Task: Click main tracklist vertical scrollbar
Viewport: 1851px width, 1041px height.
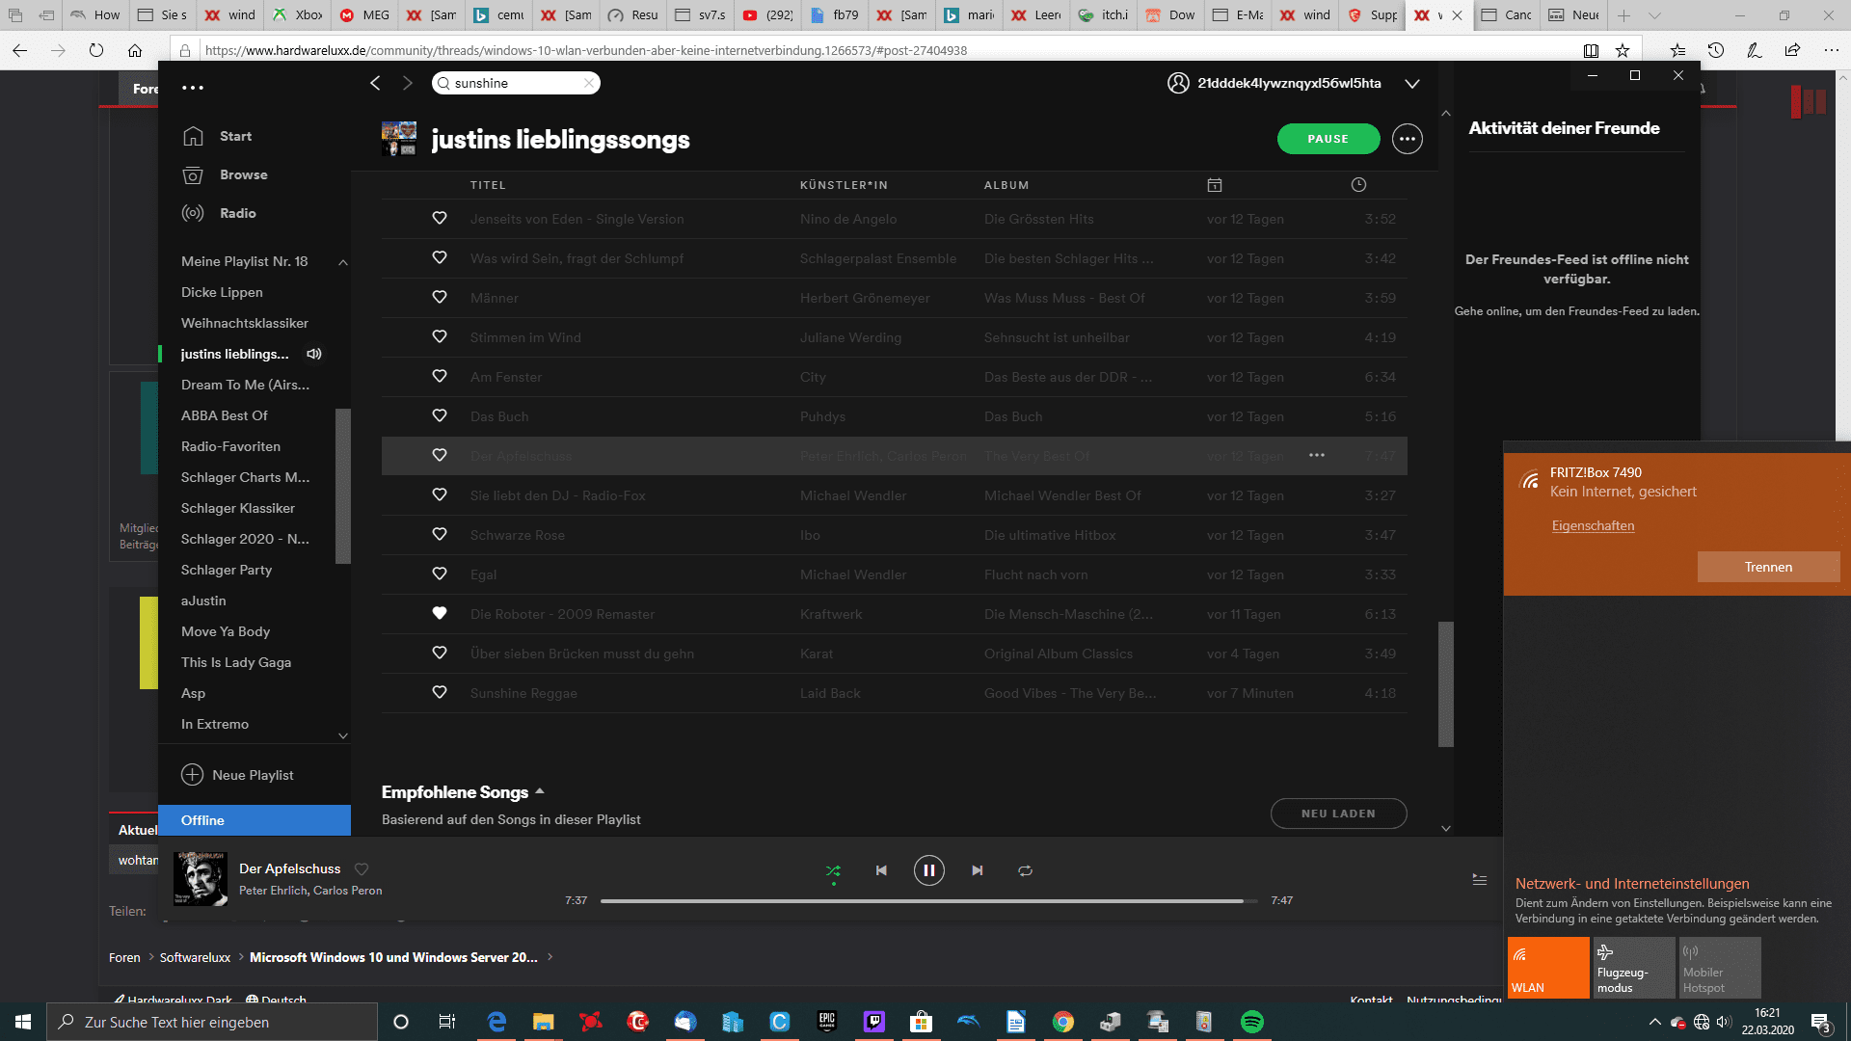Action: (x=1445, y=683)
